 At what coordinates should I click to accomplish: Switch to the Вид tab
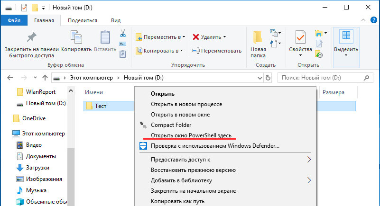[116, 20]
